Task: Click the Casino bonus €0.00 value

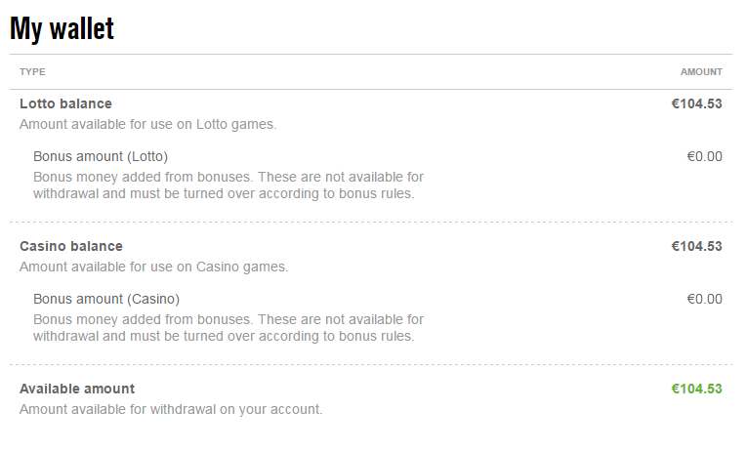Action: (x=704, y=299)
